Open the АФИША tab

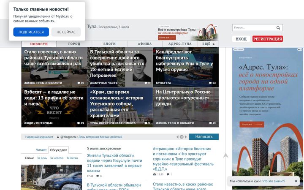pyautogui.click(x=145, y=44)
